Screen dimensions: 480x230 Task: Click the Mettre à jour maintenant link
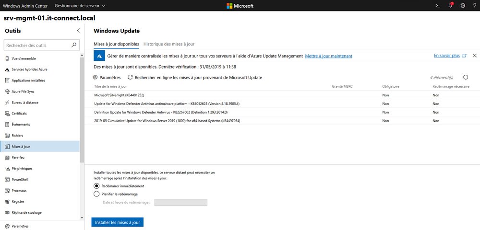[x=328, y=56]
